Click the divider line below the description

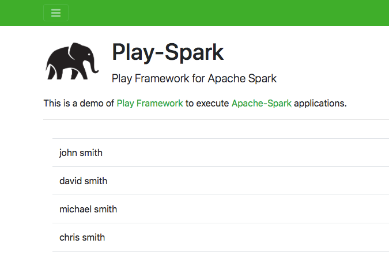point(216,120)
